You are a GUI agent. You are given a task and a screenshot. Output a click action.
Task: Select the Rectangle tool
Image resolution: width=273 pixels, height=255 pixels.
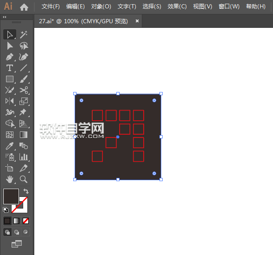(x=10, y=79)
